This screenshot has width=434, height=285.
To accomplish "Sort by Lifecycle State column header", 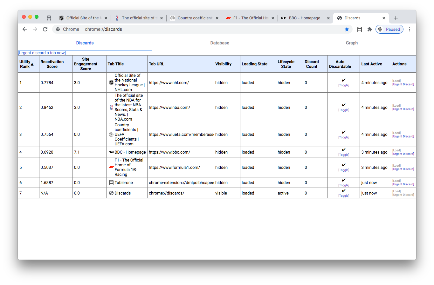I will tap(289, 64).
